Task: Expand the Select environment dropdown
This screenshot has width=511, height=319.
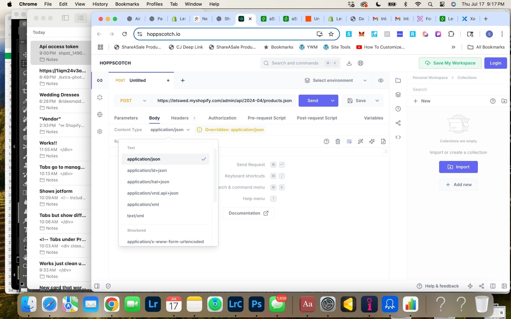Action: (x=335, y=80)
